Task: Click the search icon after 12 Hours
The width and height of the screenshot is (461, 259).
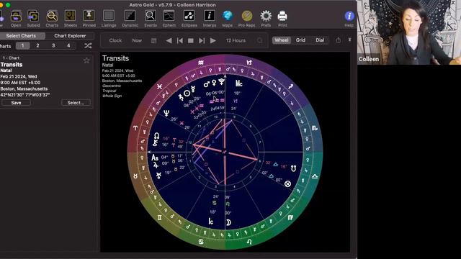Action: [259, 40]
